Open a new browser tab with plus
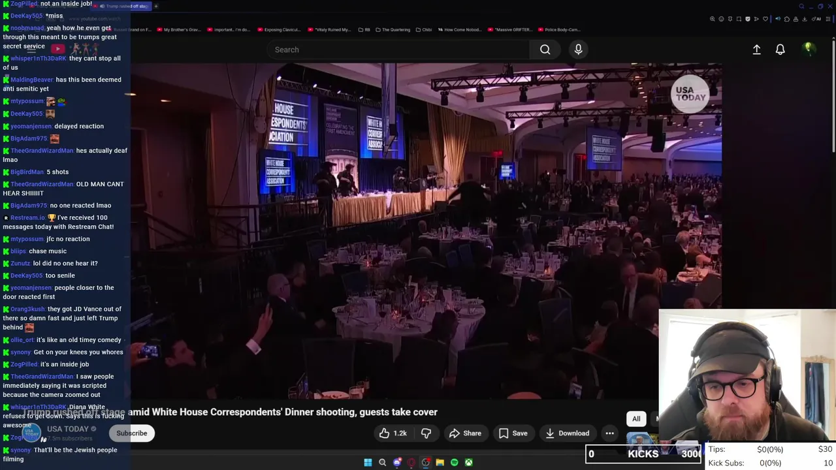836x470 pixels. (x=156, y=6)
